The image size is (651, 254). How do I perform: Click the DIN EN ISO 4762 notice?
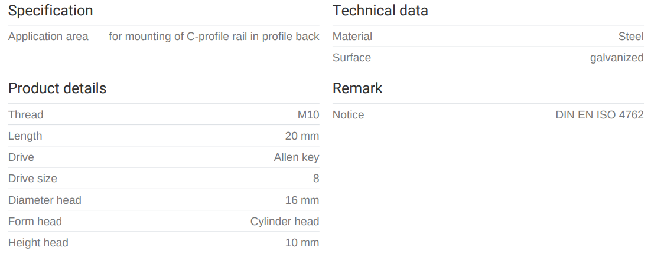coord(600,115)
